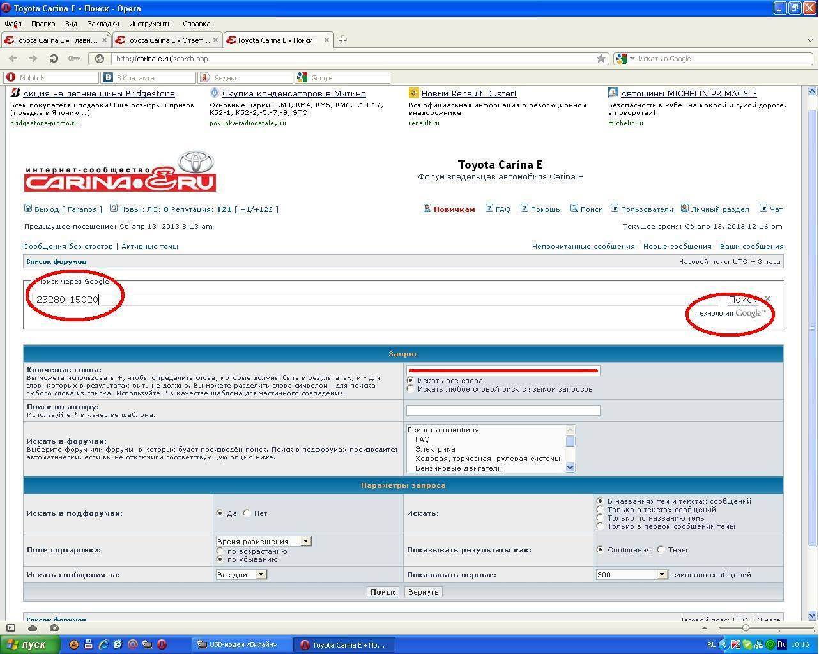The height and width of the screenshot is (654, 819).
Task: Open 'Время размещения' sort field dropdown
Action: coord(264,541)
